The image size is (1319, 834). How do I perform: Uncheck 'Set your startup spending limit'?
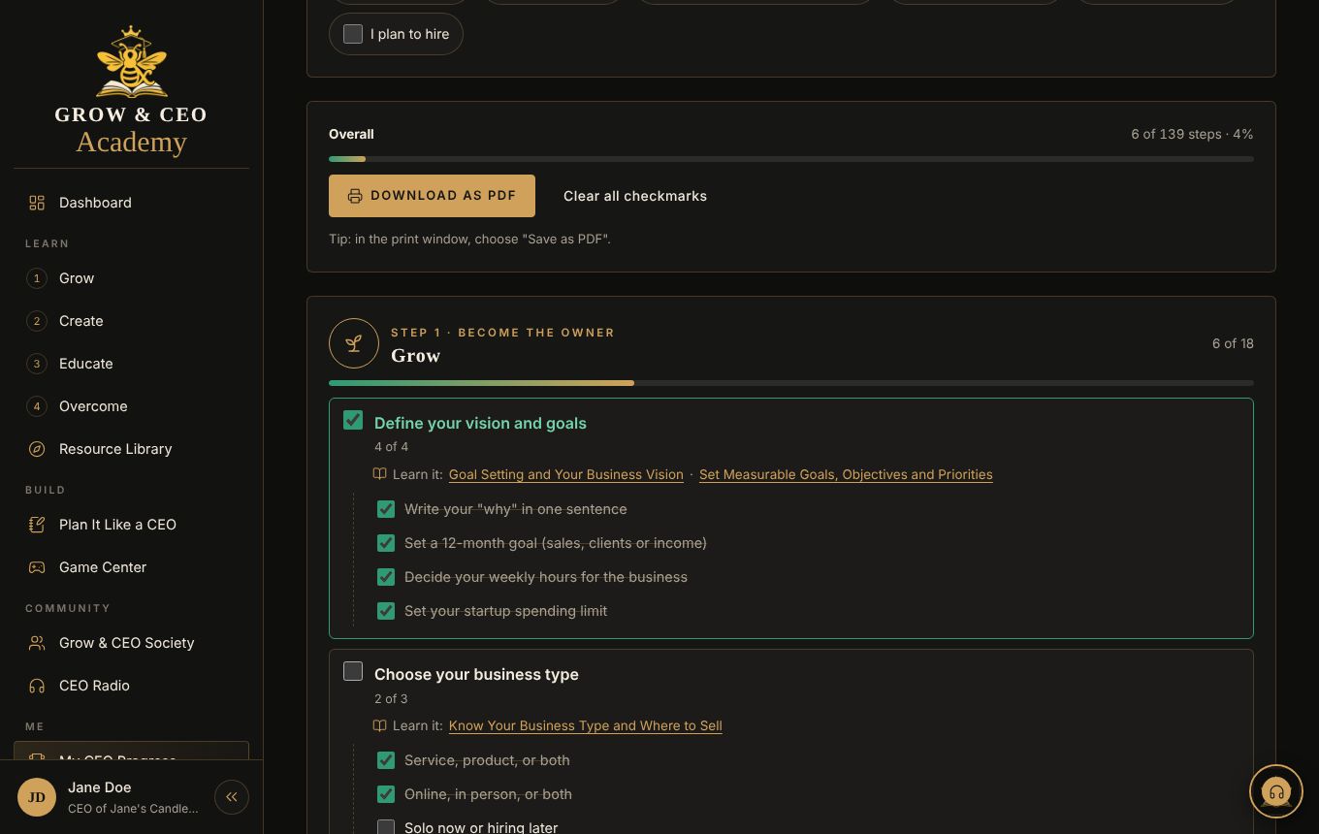386,611
